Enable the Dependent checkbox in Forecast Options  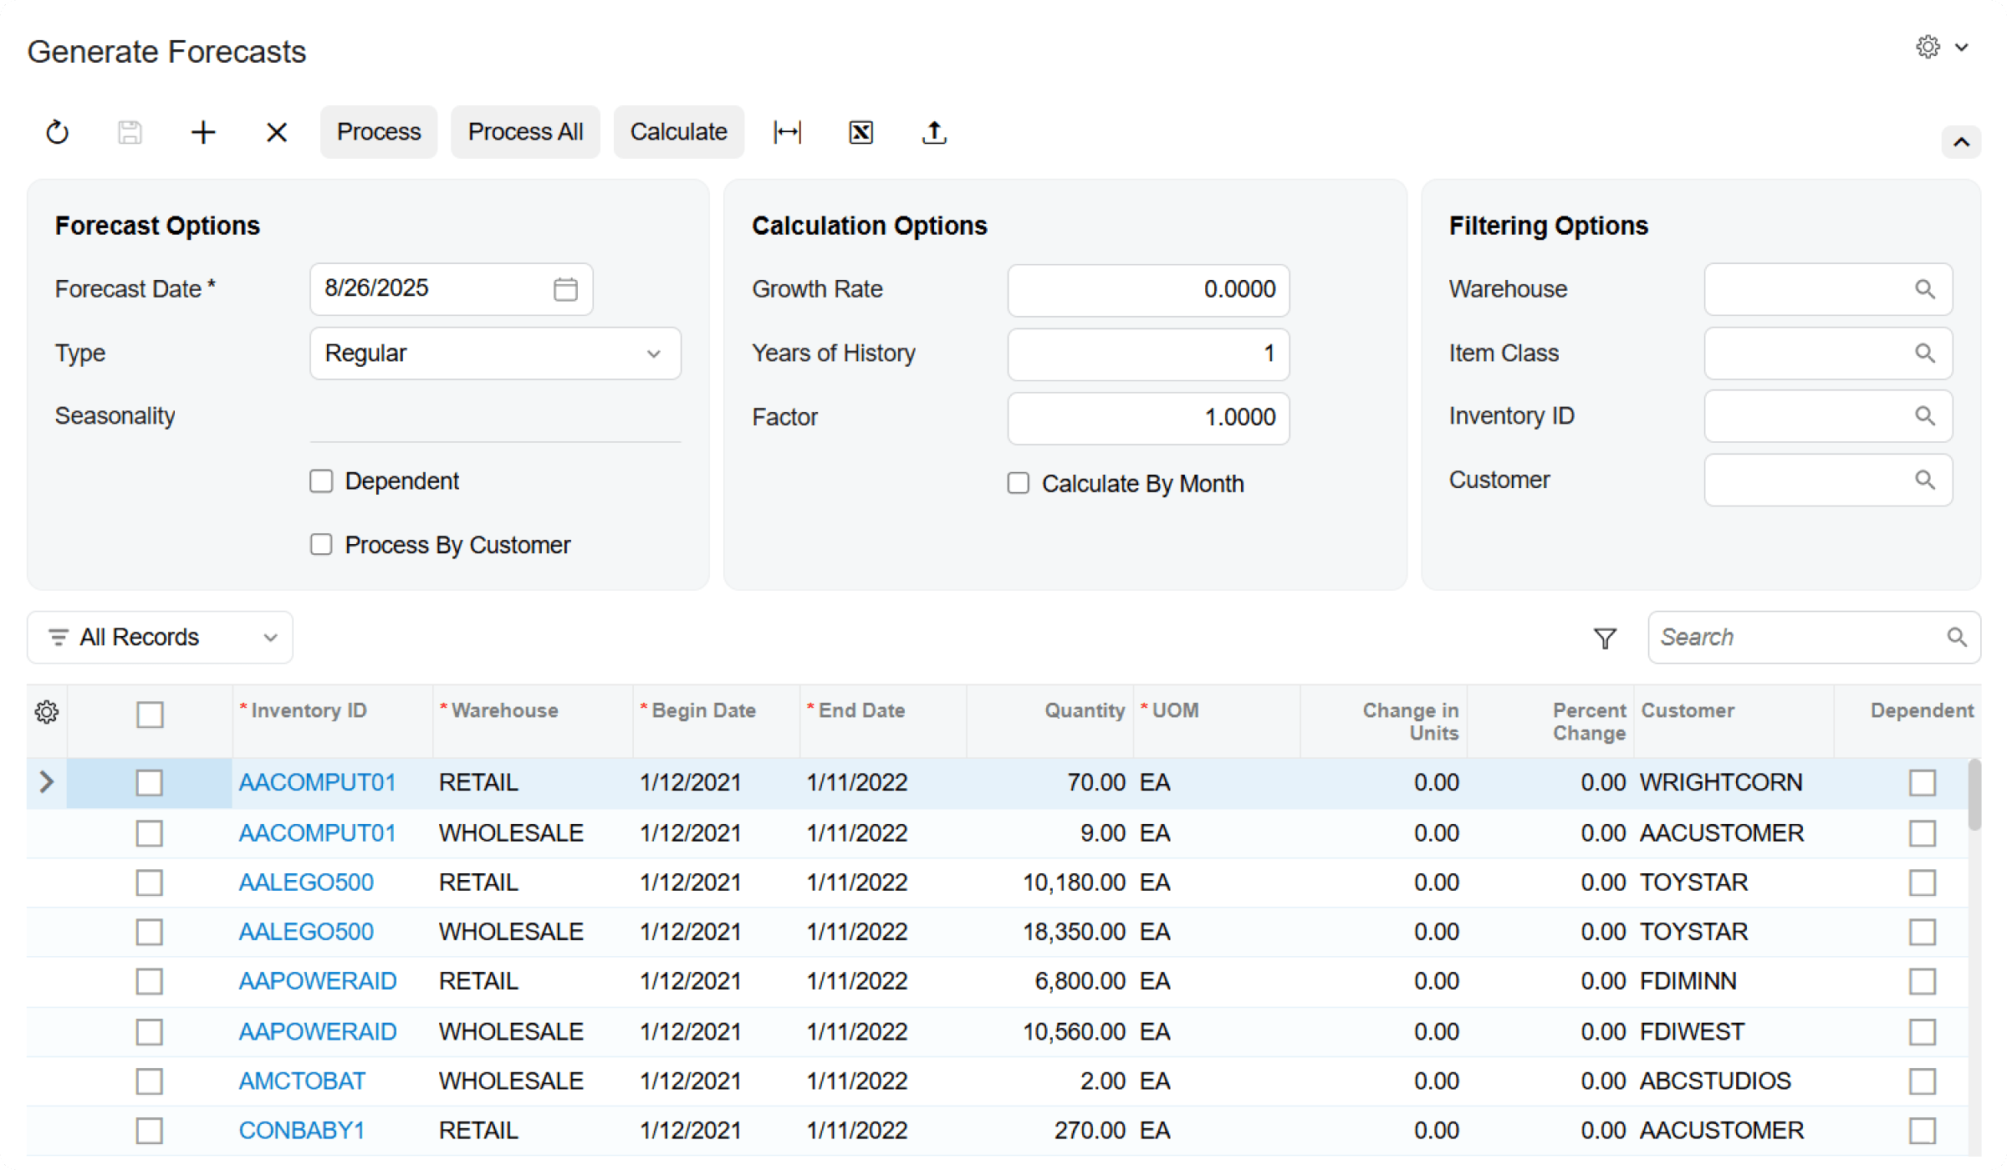[x=321, y=481]
